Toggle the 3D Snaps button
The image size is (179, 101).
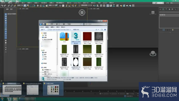tap(67, 6)
